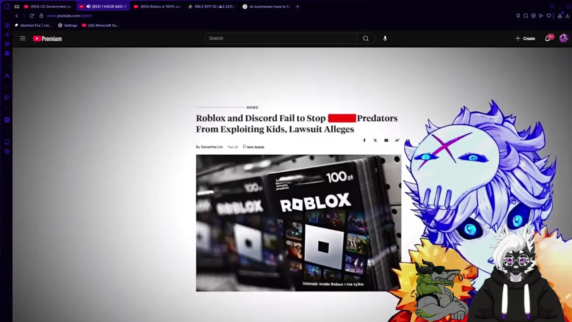Open Twitch in the browser sidebar

[7, 97]
